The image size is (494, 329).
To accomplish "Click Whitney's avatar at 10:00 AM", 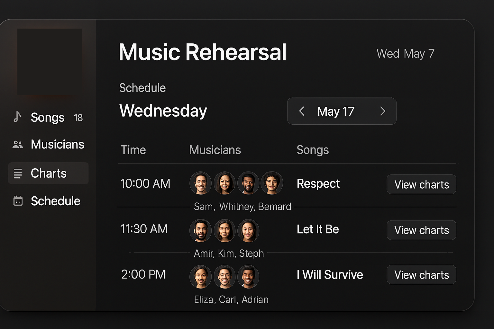I will pyautogui.click(x=224, y=183).
